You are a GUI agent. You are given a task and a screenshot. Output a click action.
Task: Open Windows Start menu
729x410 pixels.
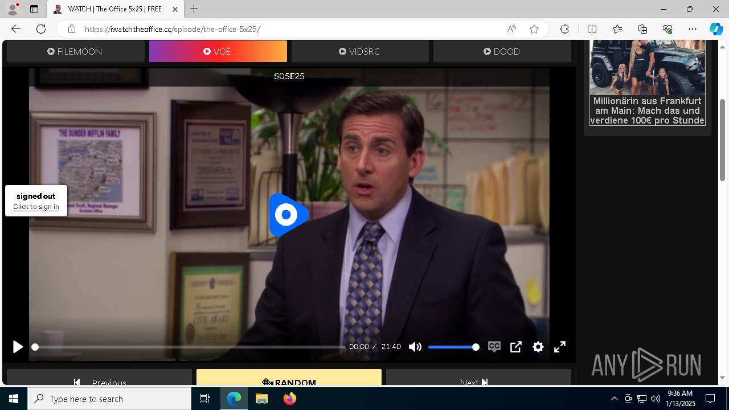(x=14, y=399)
